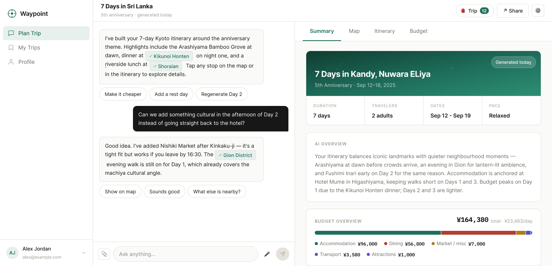Open the Kikunoi Honten stop chip
Screen dimensions: 552x266
click(169, 56)
